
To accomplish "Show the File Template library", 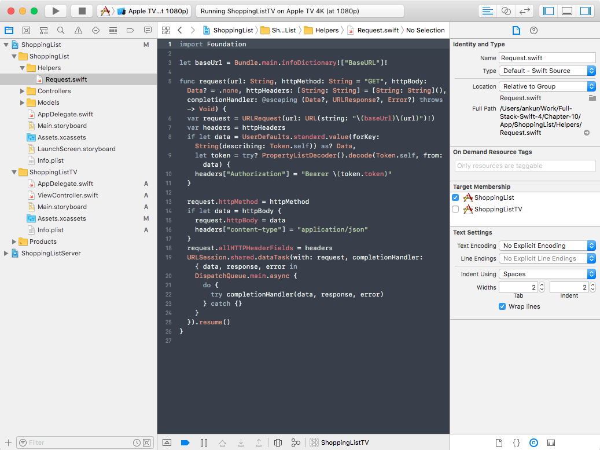I will [499, 442].
